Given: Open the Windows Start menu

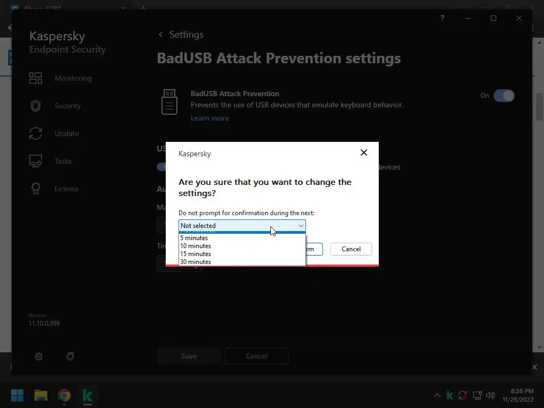Looking at the screenshot, I should (17, 395).
